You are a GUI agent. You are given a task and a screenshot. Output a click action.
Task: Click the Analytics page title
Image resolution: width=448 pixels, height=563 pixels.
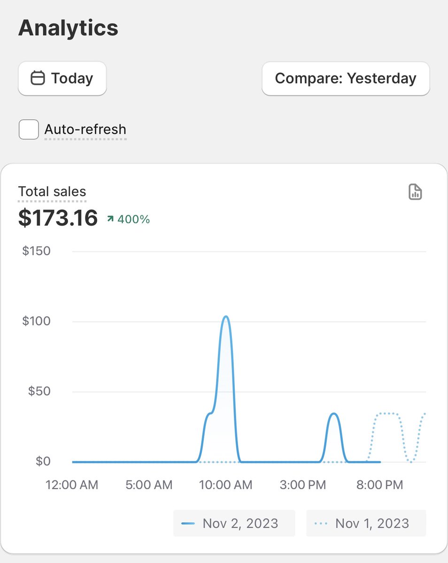tap(68, 28)
